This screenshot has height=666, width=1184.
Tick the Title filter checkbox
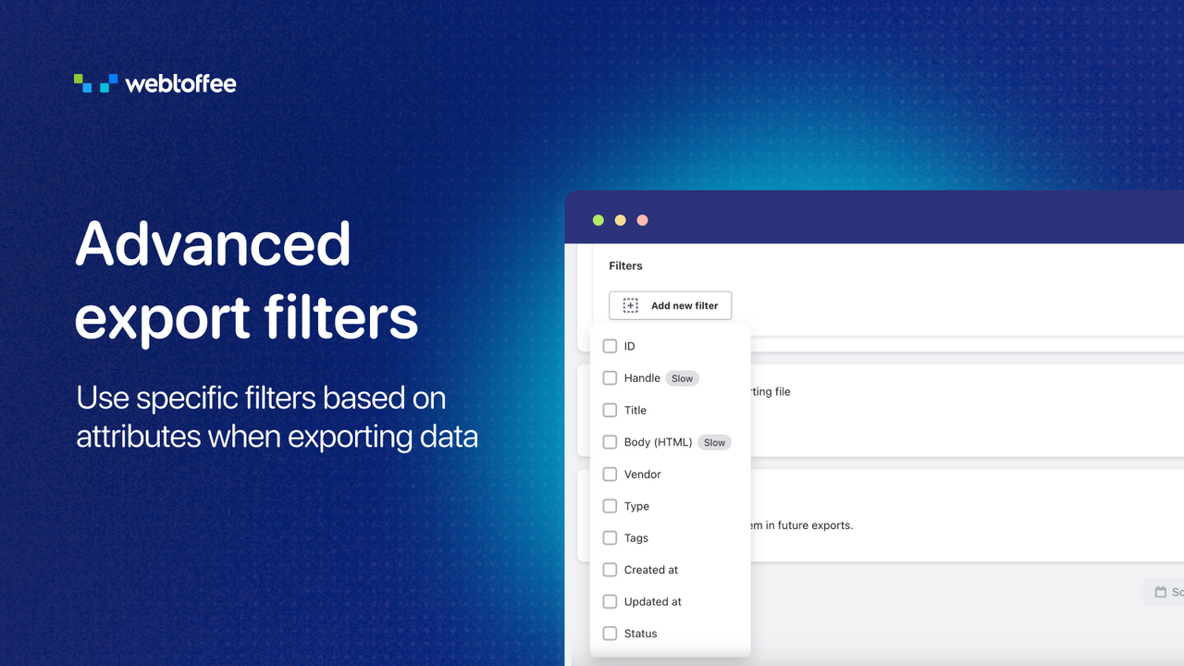[610, 410]
